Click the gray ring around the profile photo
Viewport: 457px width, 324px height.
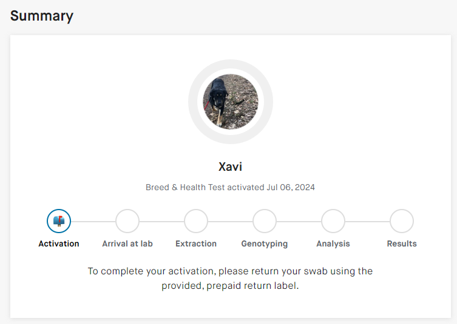click(195, 101)
